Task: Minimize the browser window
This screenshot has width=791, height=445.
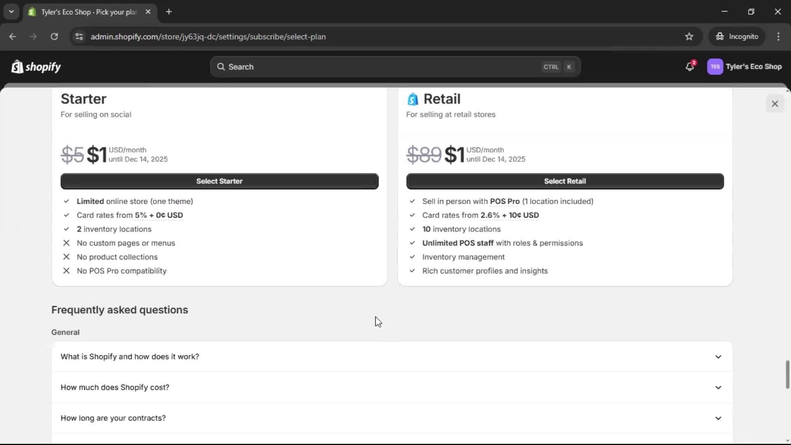Action: (x=724, y=12)
